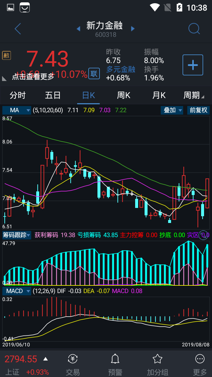Tap the 主力控筹 label

coord(132,235)
